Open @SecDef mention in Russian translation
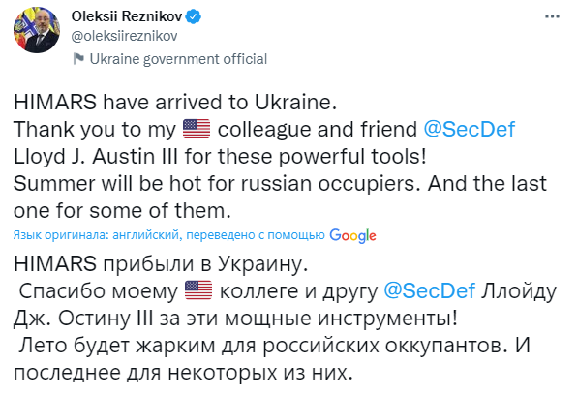Image resolution: width=577 pixels, height=395 pixels. 430,291
